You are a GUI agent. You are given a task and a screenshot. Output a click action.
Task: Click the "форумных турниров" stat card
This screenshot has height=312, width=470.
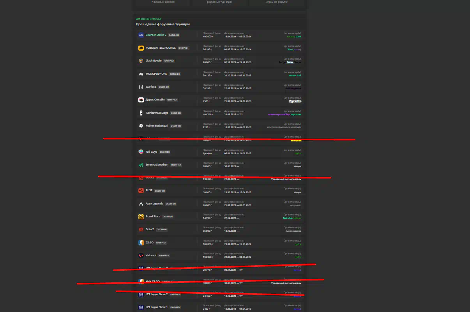219,2
